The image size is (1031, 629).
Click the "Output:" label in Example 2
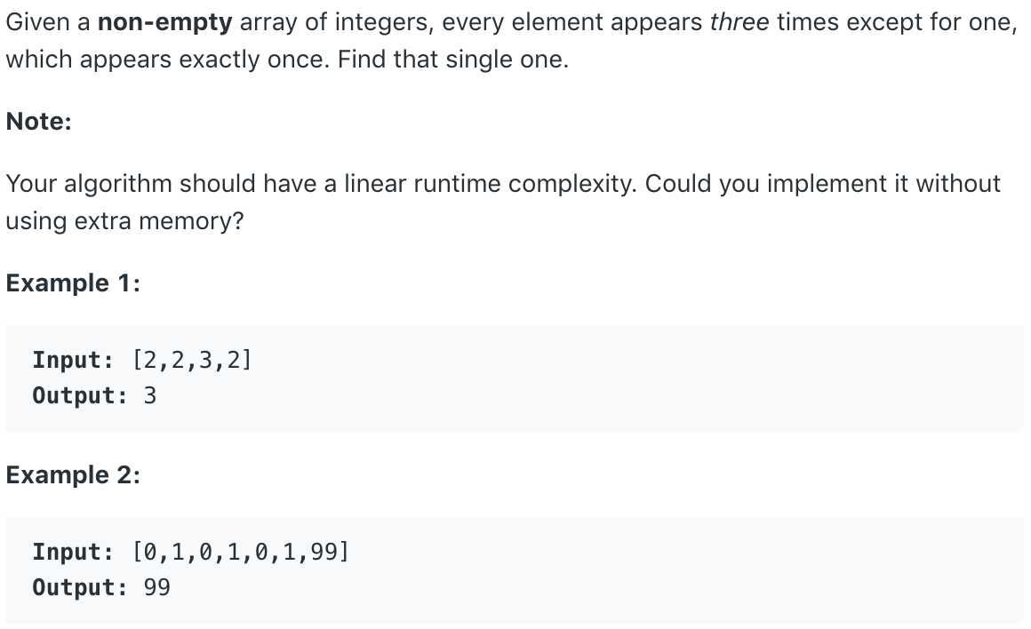(x=80, y=587)
